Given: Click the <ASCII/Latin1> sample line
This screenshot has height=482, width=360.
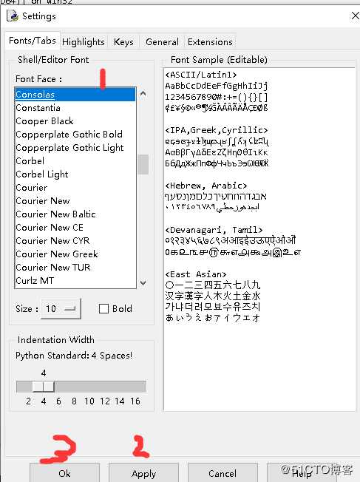Looking at the screenshot, I should point(201,75).
